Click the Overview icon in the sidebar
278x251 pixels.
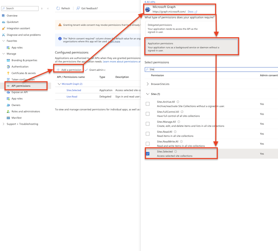pyautogui.click(x=3, y=16)
